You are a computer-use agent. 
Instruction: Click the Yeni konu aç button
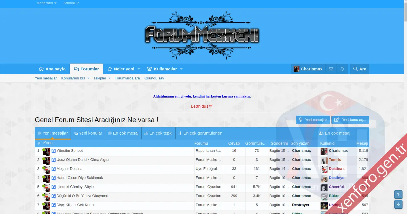click(350, 120)
